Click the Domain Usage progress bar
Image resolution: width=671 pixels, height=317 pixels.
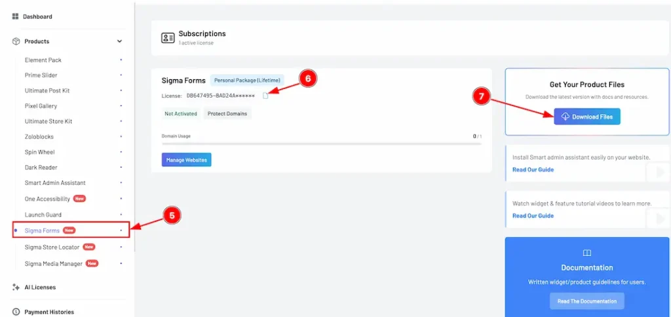321,143
